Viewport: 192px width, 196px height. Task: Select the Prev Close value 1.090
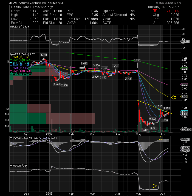[34, 23]
